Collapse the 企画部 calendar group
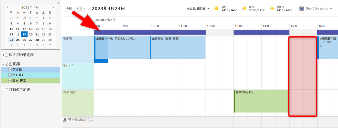 pyautogui.click(x=3, y=64)
